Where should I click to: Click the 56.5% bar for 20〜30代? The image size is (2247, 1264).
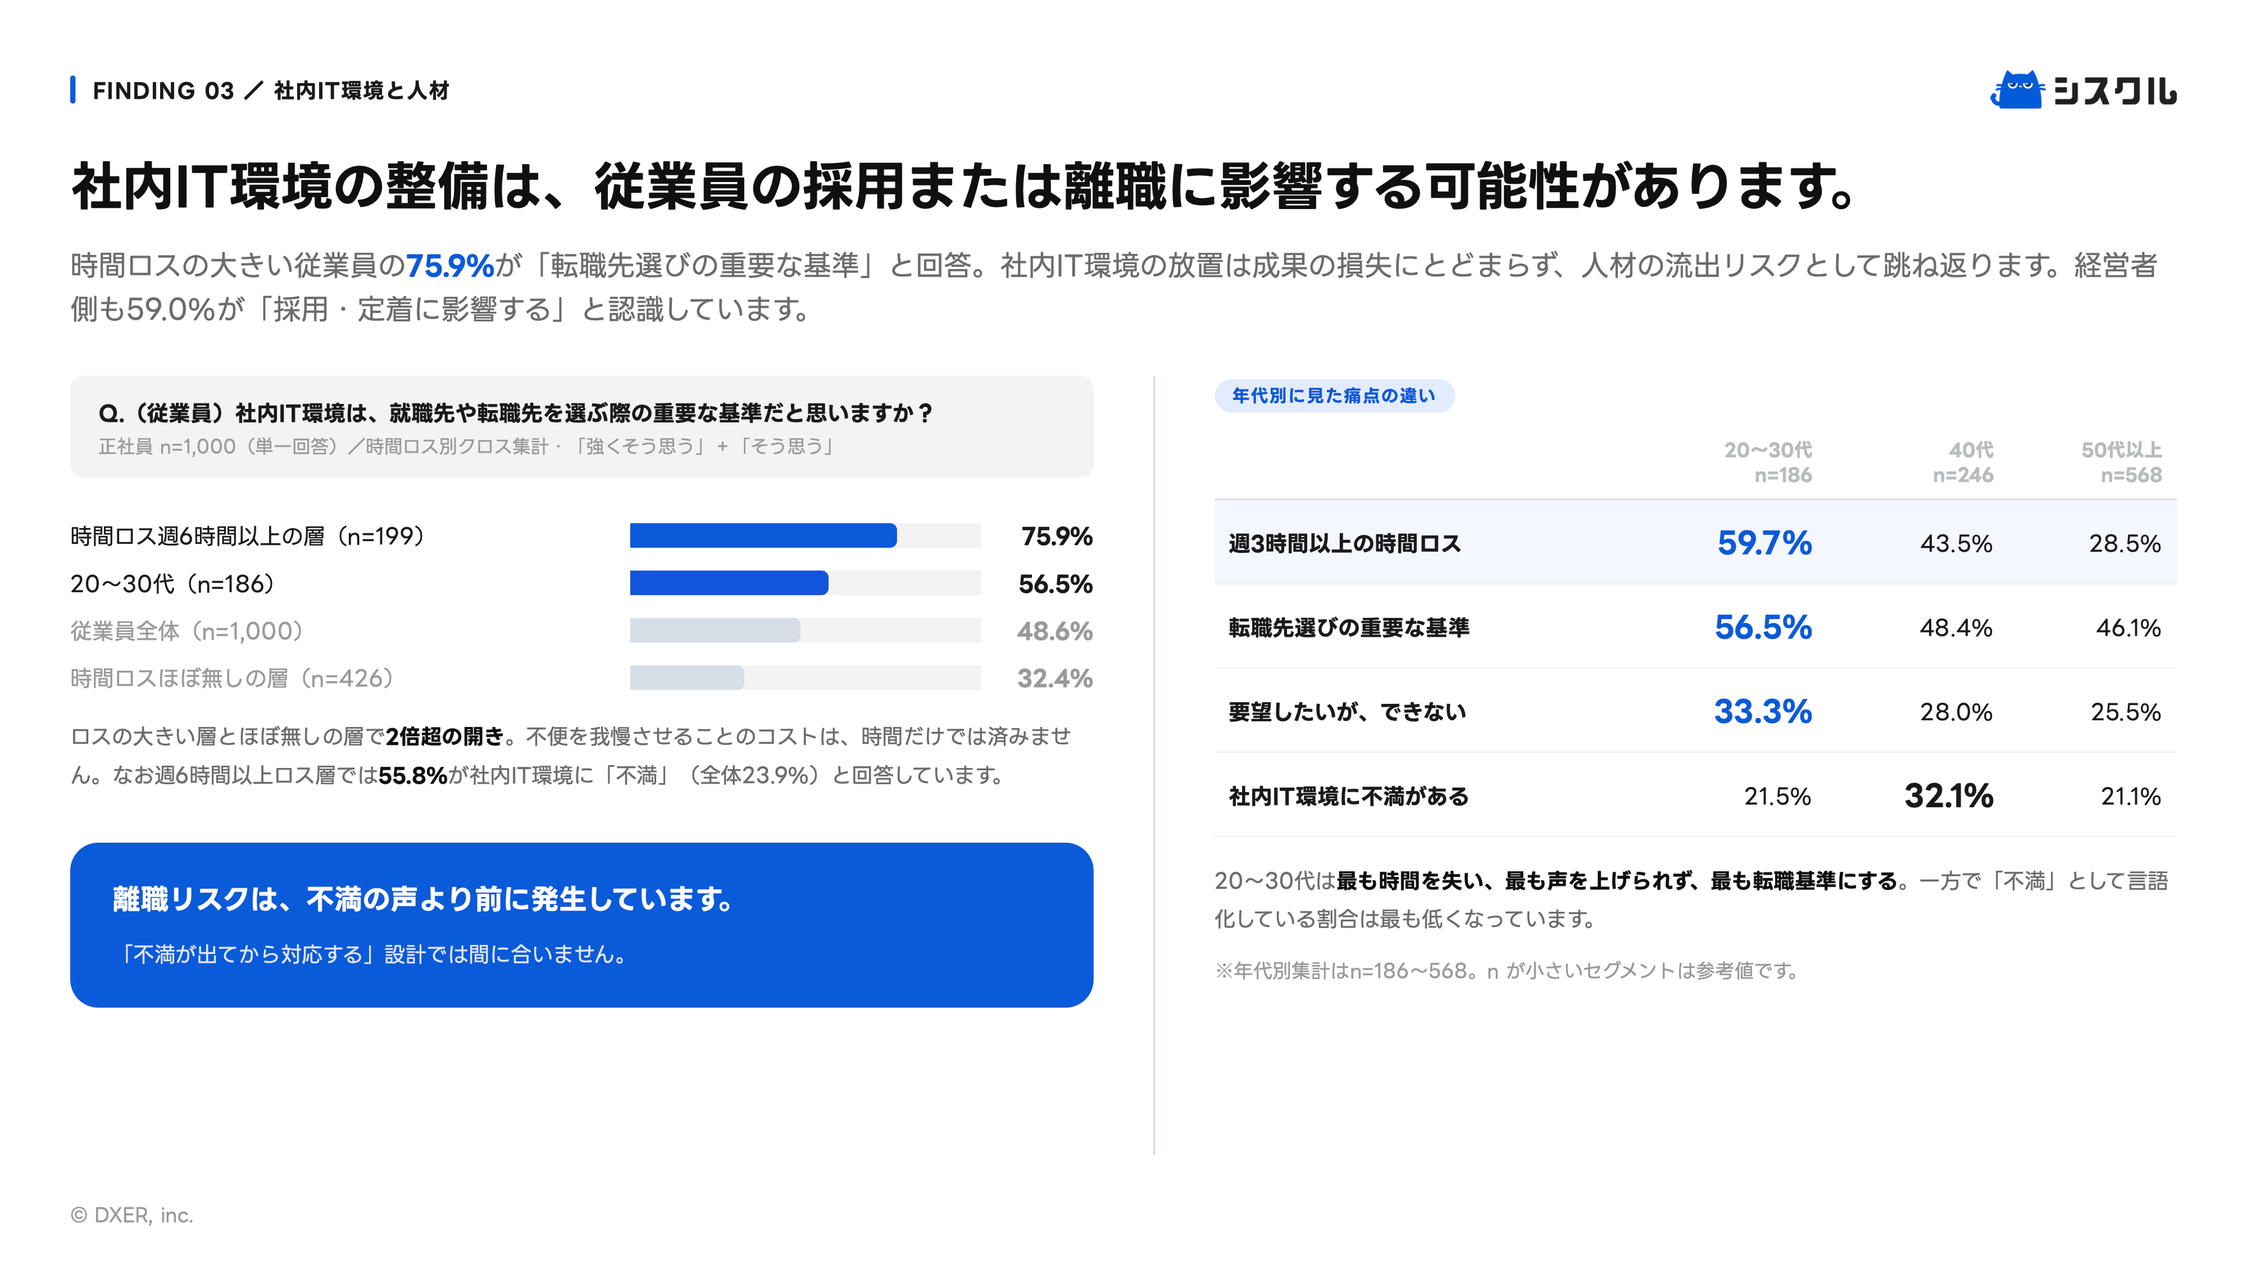(729, 582)
